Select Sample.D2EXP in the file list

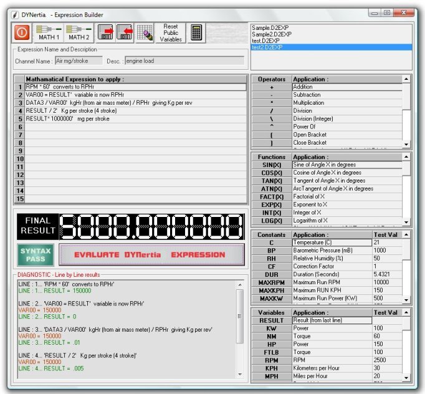pyautogui.click(x=270, y=28)
